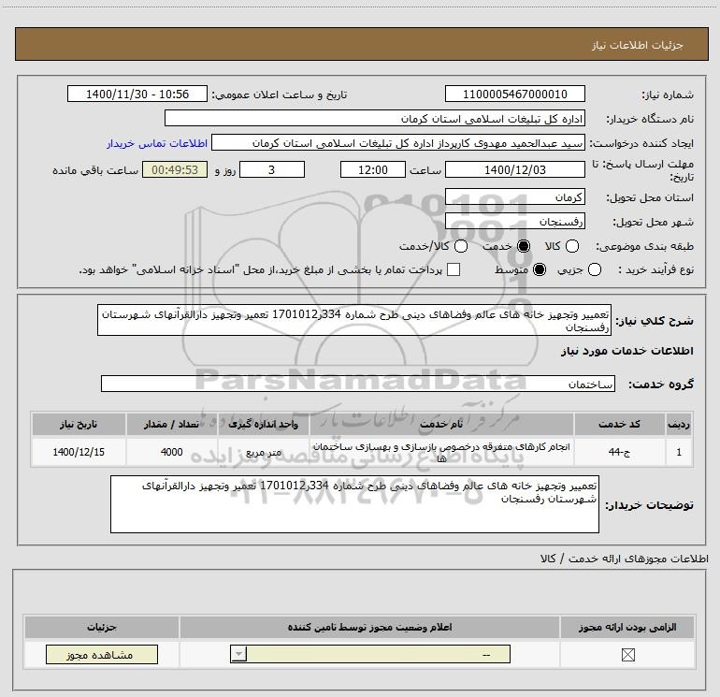Click the کد خدمت column header
Screen dimensions: 720x697
pyautogui.click(x=619, y=424)
